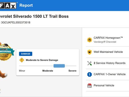
Task: Click the blue DAMAGE tag button
Action: click(26, 54)
